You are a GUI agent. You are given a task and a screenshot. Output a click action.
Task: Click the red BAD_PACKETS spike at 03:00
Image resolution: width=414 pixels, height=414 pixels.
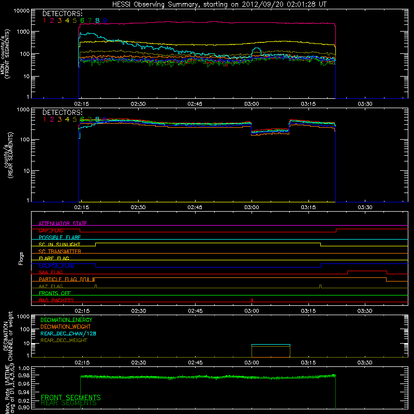[252, 300]
